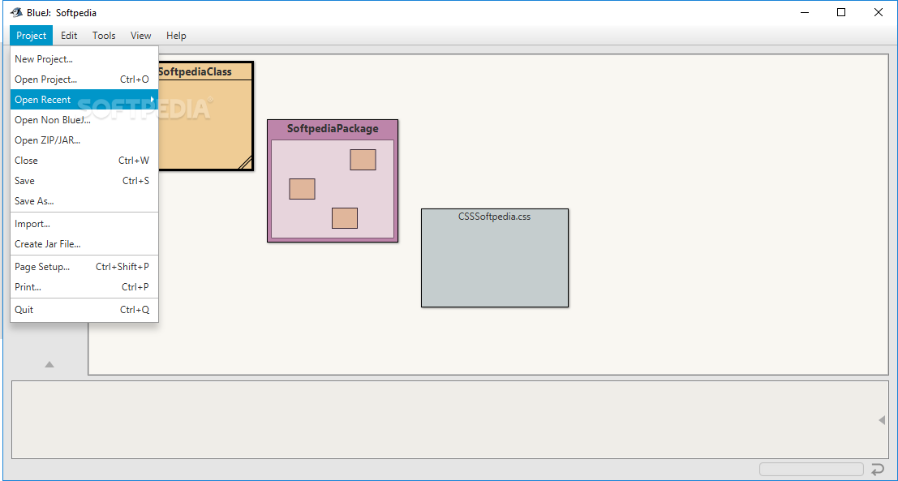Click the return arrow icon at the bottom right

point(878,470)
